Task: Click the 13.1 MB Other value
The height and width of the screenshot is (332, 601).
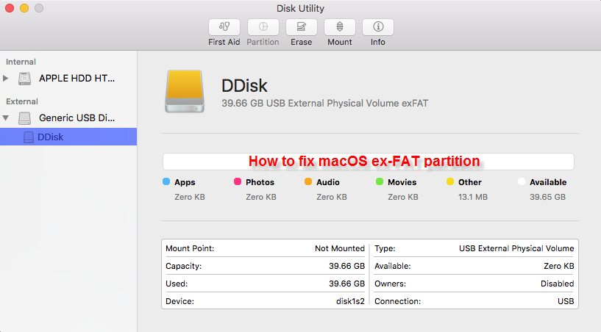Action: (x=473, y=197)
